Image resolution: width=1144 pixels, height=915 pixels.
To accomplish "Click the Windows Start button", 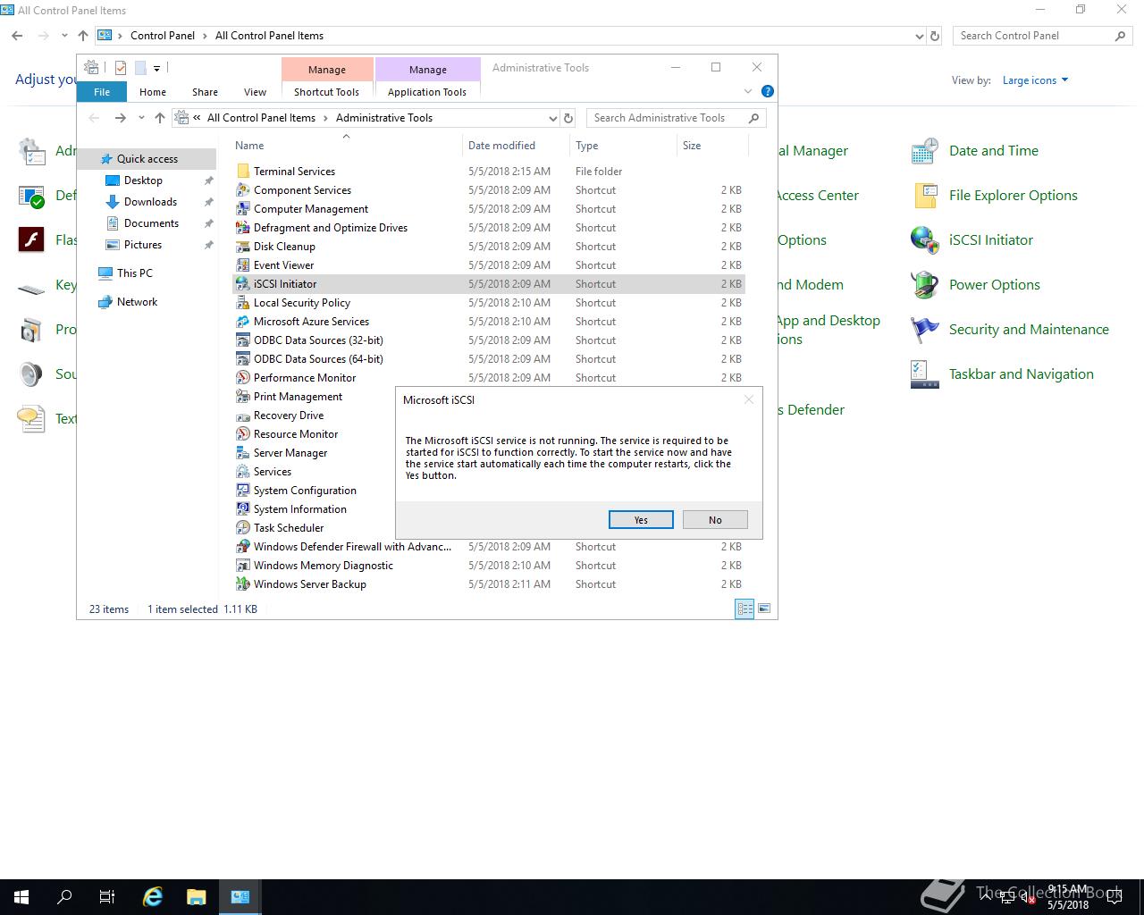I will coord(21,897).
